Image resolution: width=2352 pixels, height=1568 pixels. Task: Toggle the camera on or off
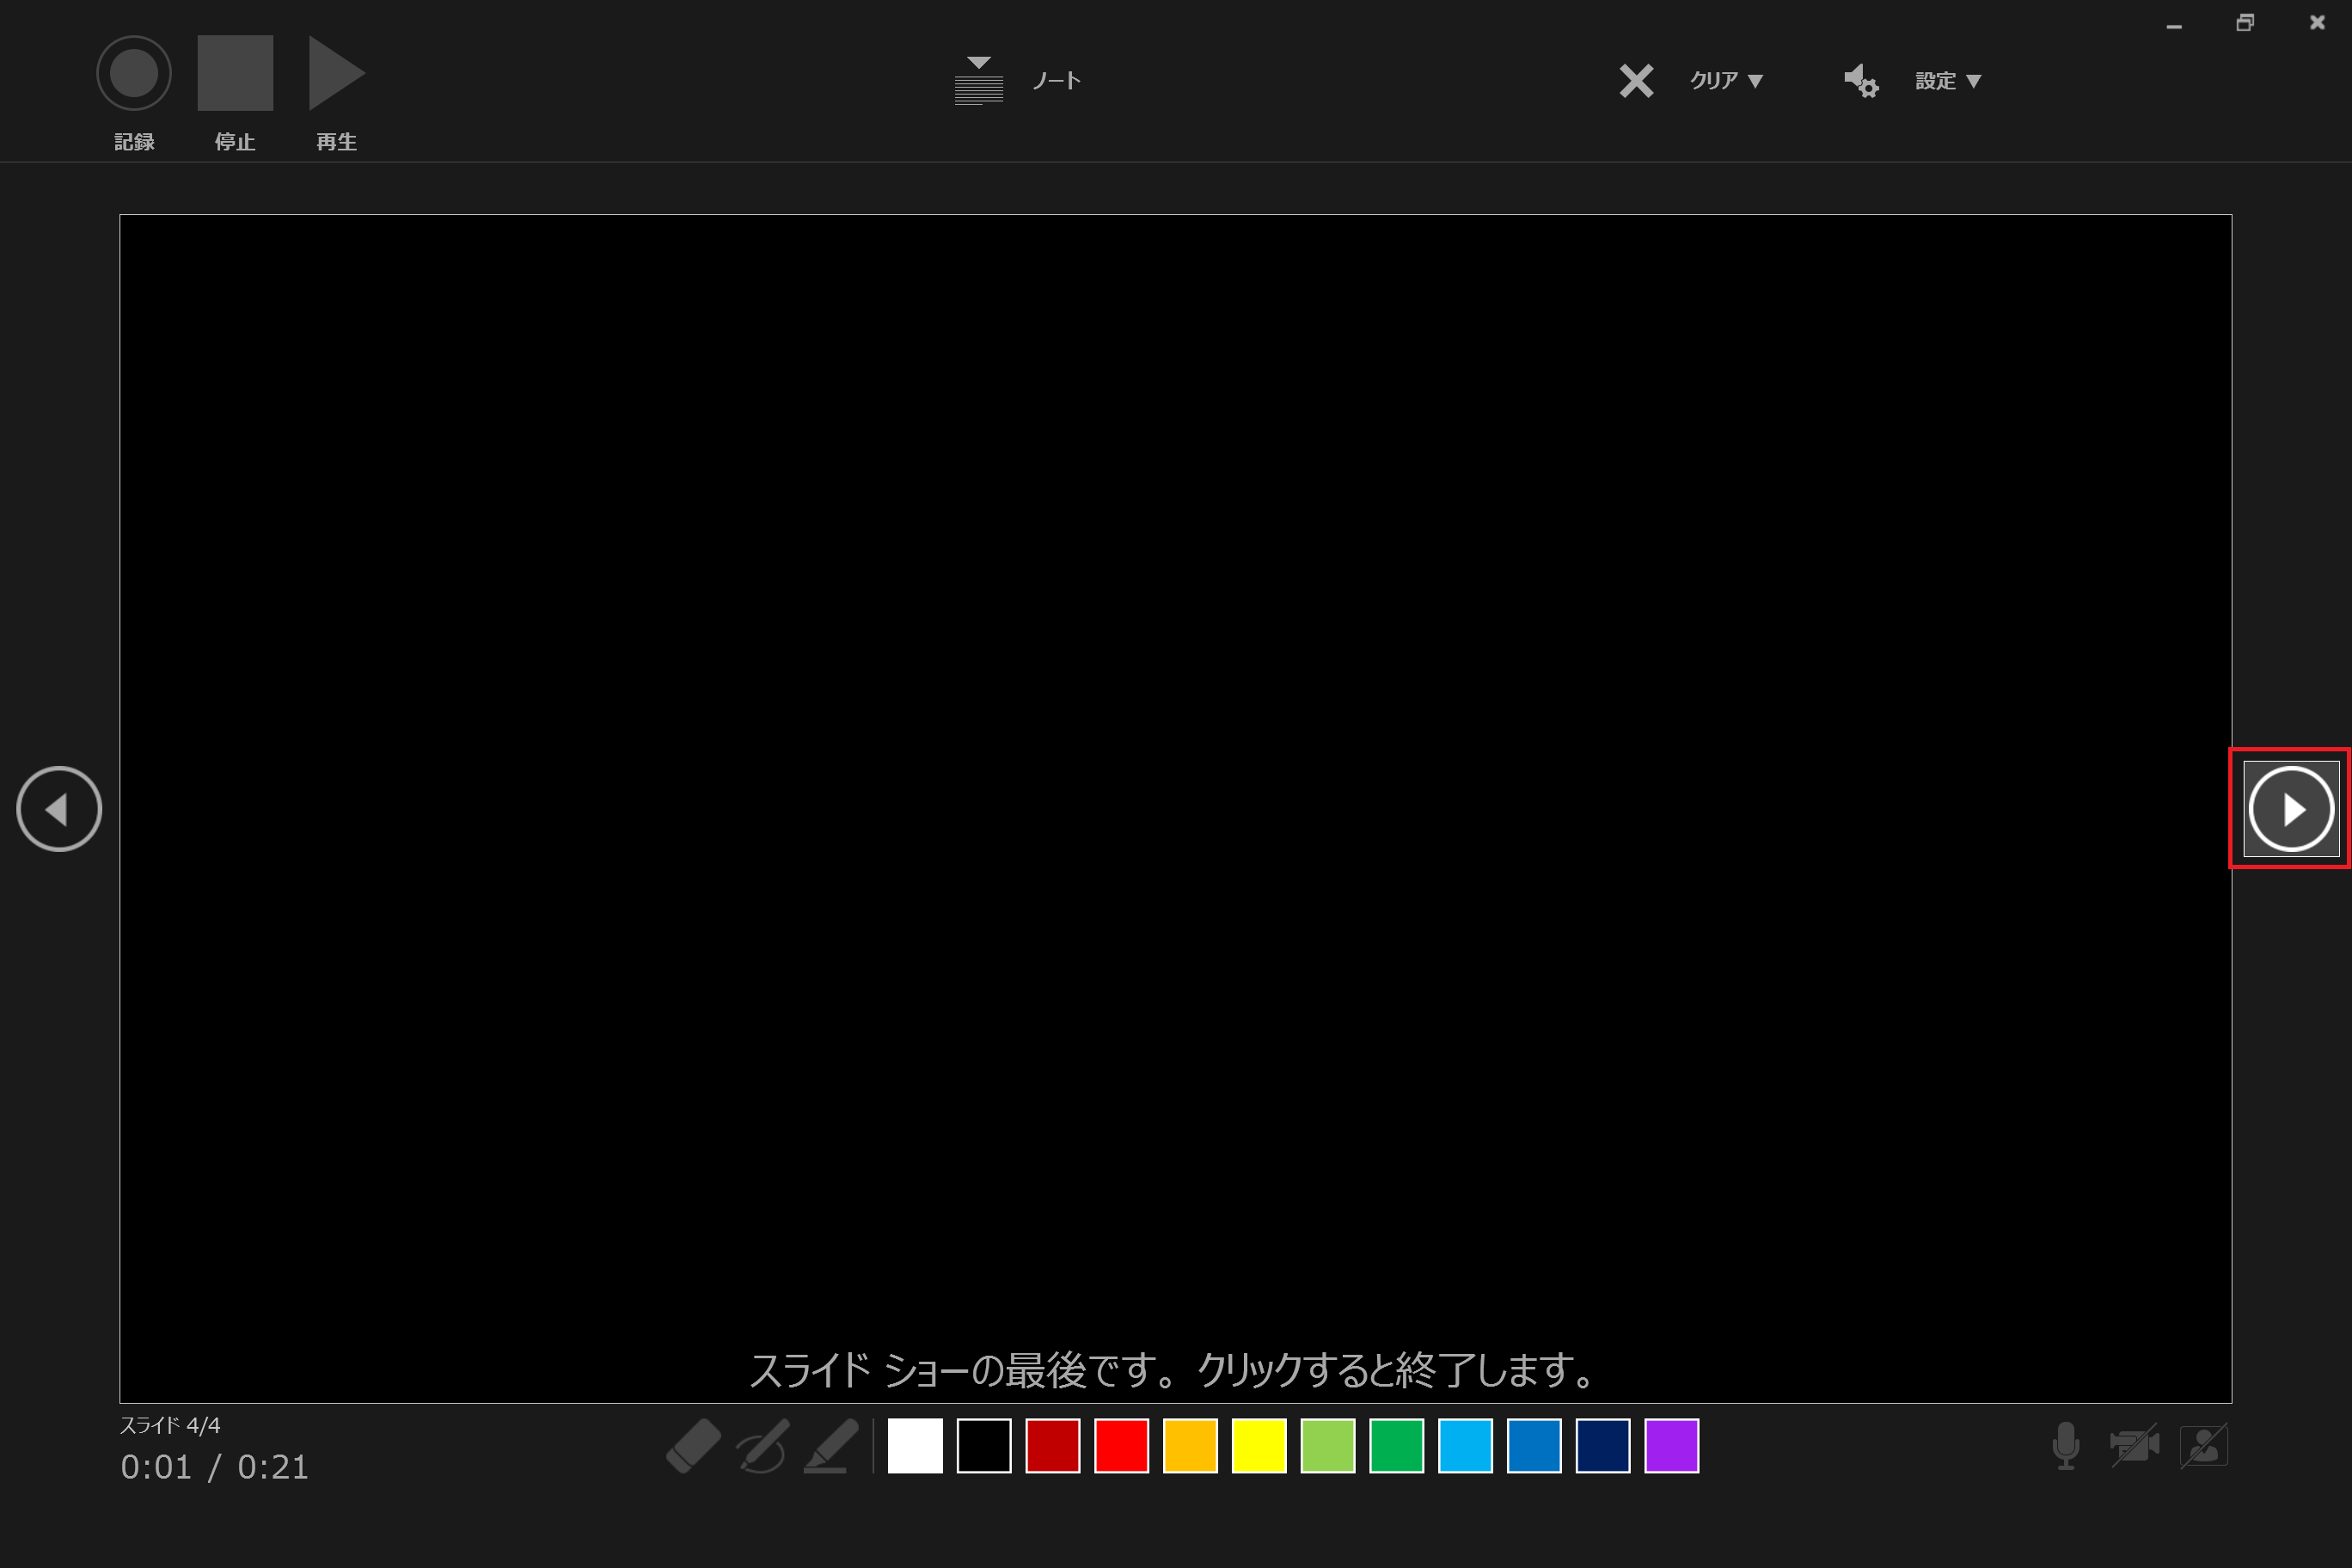[2135, 1446]
